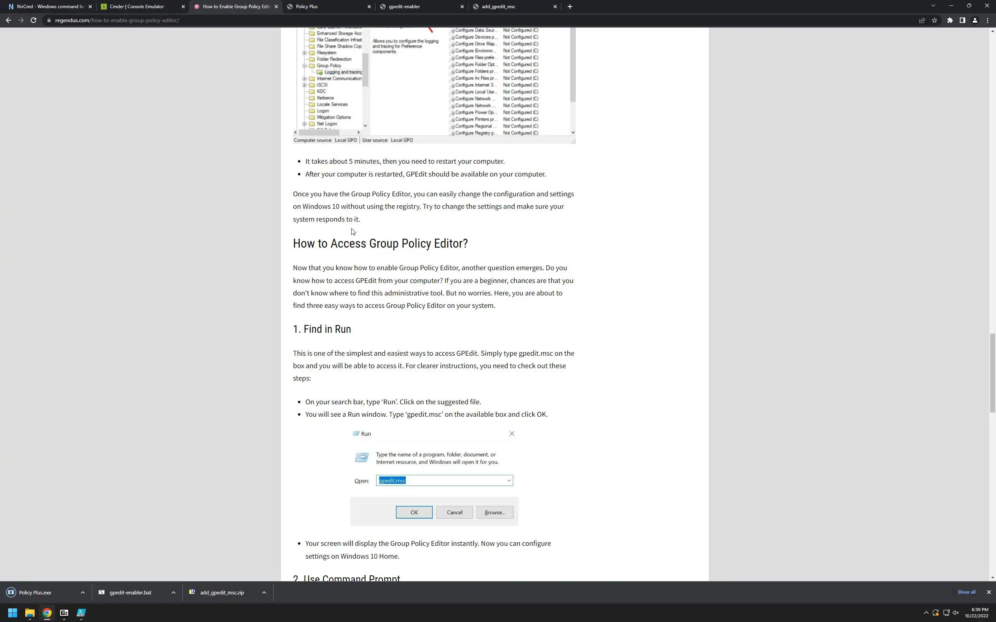Bookmark this page with the star icon
Viewport: 996px width, 622px height.
tap(934, 20)
